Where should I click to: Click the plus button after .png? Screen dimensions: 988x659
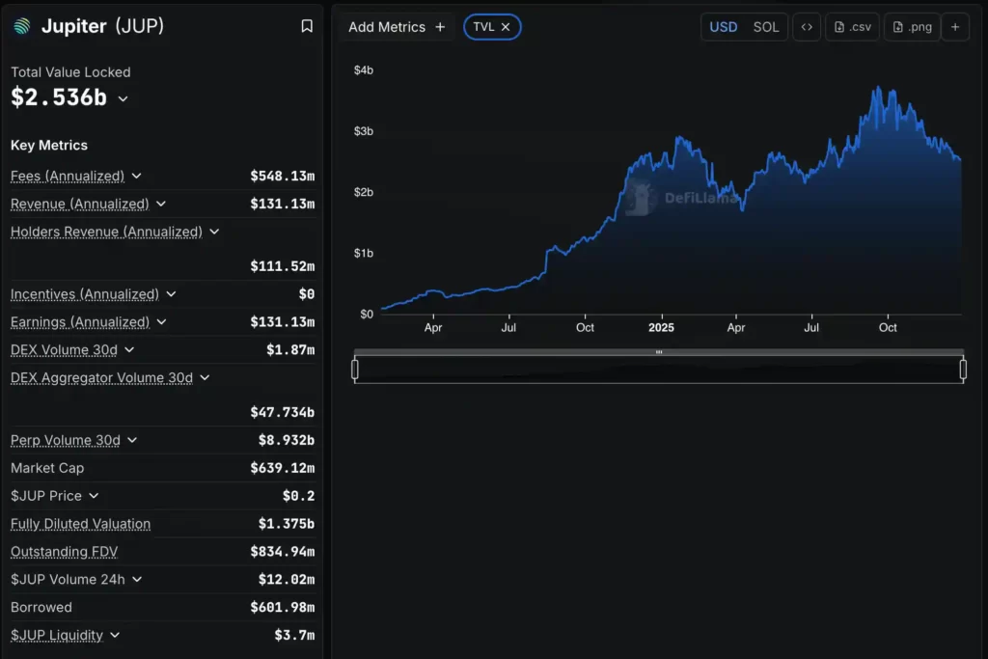955,27
